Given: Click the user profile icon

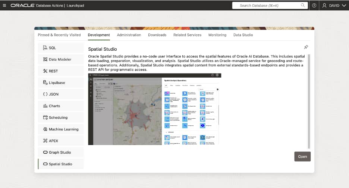Looking at the screenshot, I should (324, 5).
